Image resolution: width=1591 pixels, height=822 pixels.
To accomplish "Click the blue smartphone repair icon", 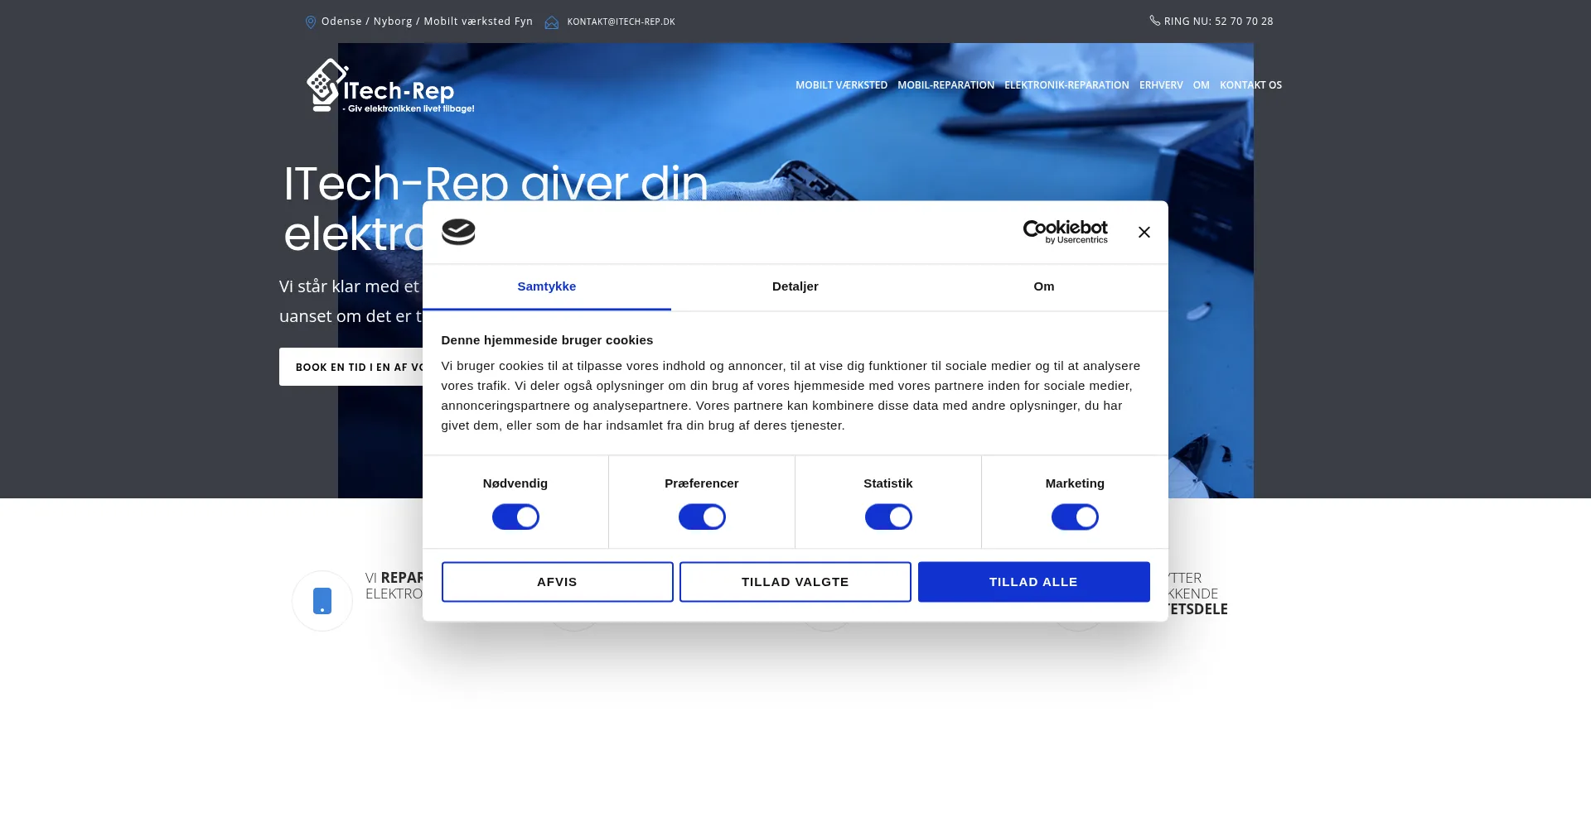I will point(322,601).
